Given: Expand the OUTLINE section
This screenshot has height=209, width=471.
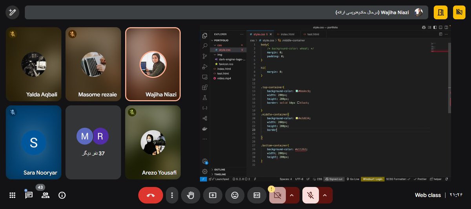Looking at the screenshot, I should pos(228,169).
